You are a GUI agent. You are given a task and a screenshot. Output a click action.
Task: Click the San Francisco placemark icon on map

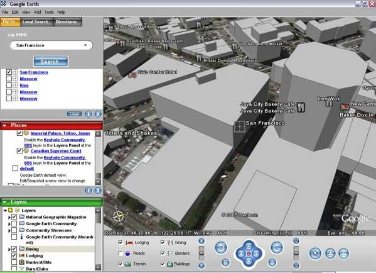tap(240, 126)
